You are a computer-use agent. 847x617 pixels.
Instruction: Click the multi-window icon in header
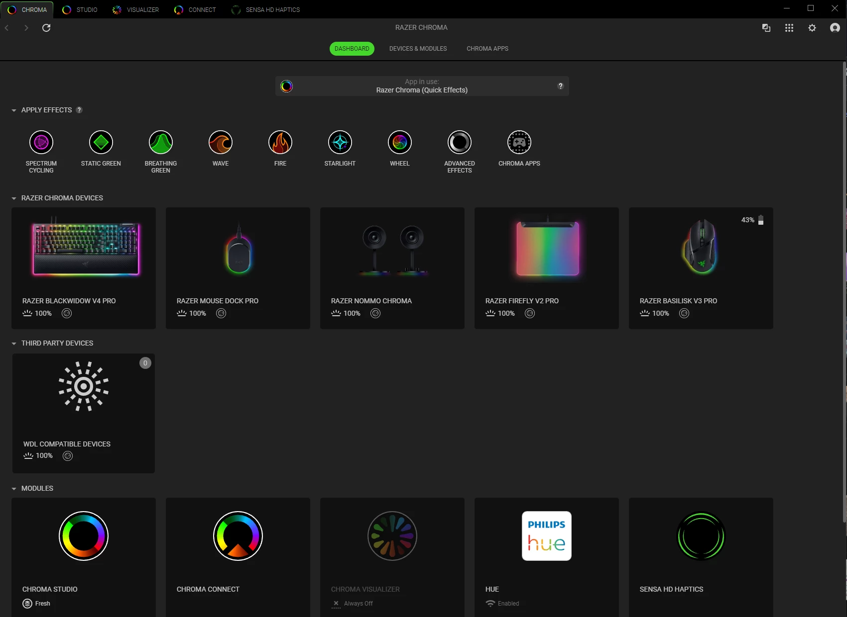[766, 28]
